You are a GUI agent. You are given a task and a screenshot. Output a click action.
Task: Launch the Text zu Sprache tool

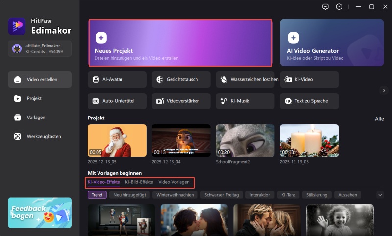tap(309, 101)
